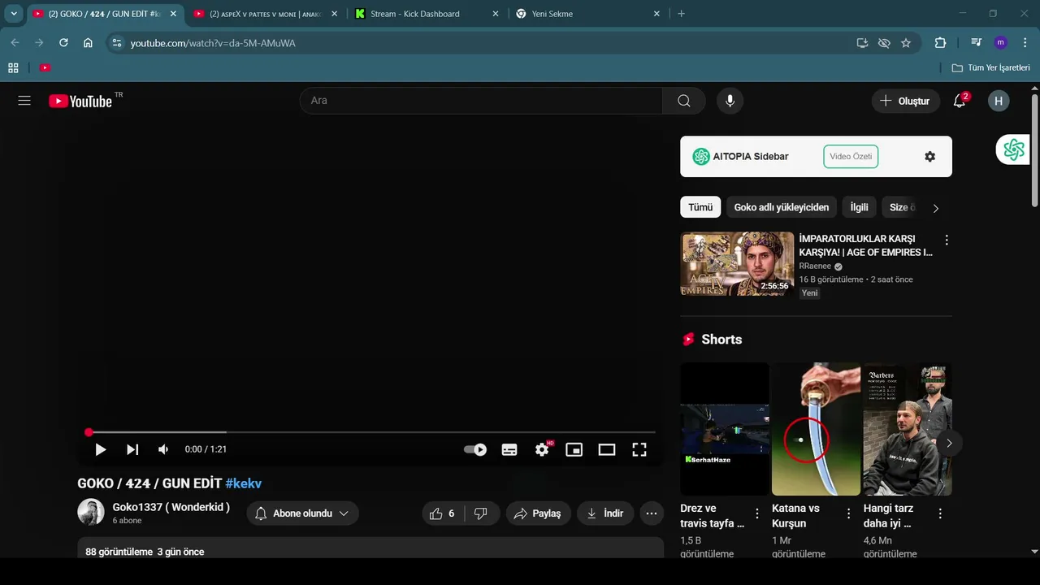
Task: Open Tüm Yer İşaretleri bookmarks folder
Action: [990, 67]
